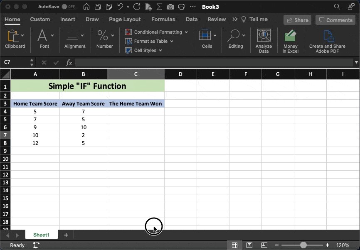Open the Insert ribbon tab
360x250 pixels.
tap(68, 20)
